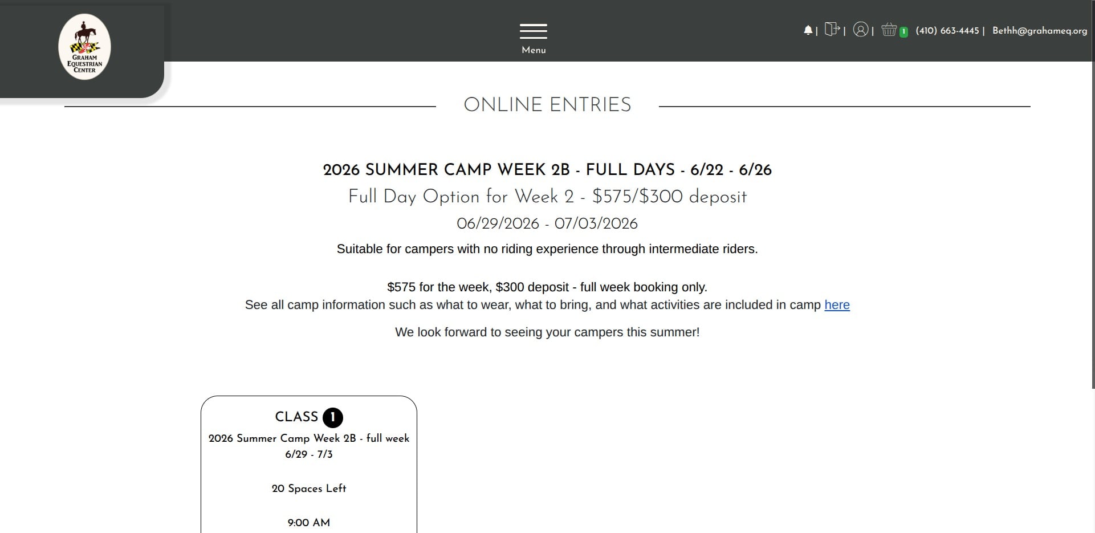Click the (410) 663-4445 phone number

[947, 31]
